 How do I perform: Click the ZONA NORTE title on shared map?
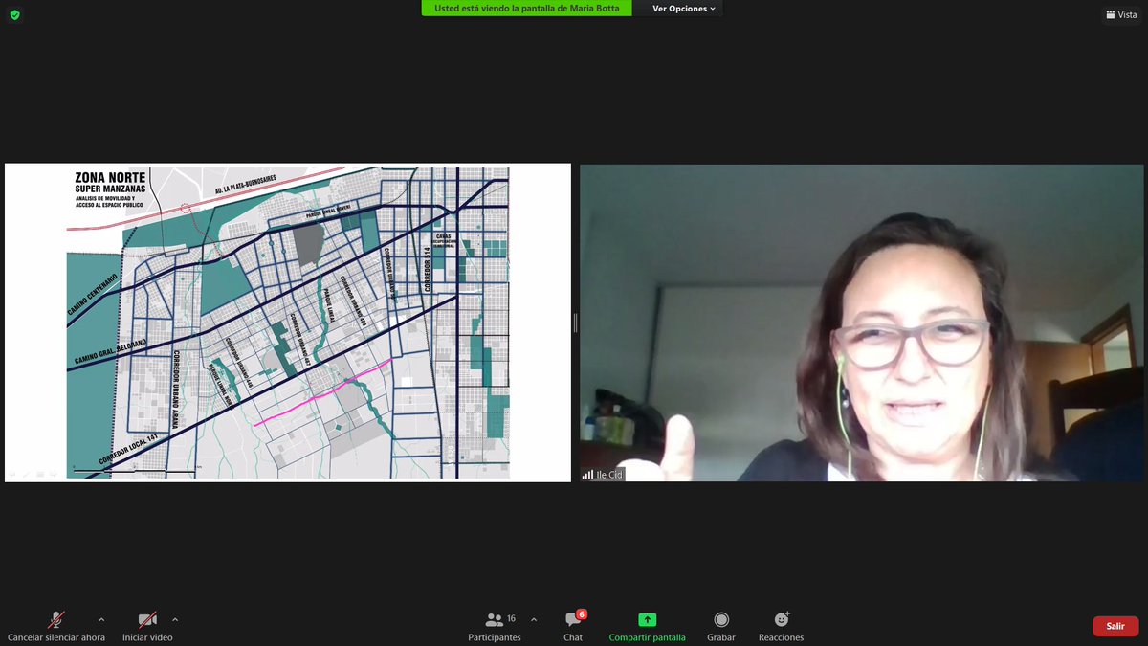coord(111,178)
